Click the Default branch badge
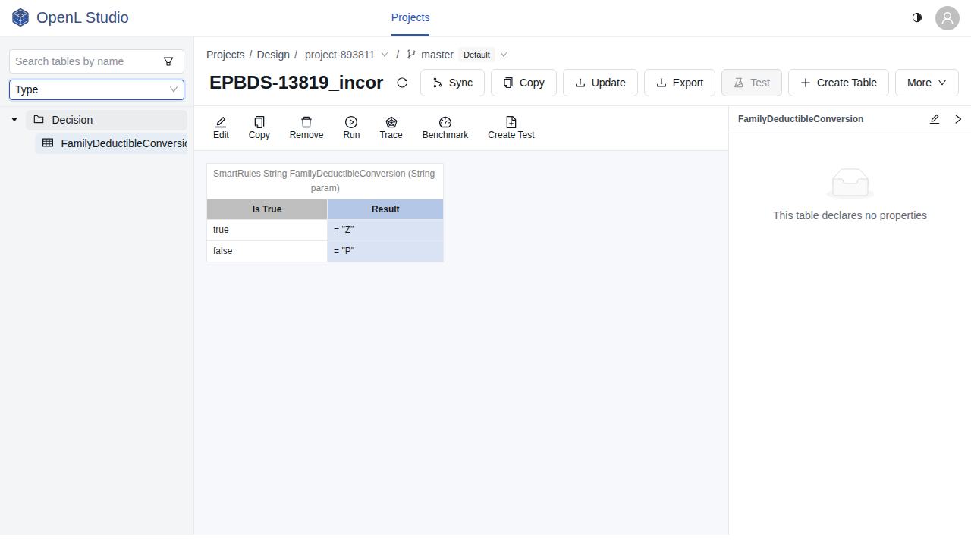Image resolution: width=971 pixels, height=546 pixels. (476, 55)
